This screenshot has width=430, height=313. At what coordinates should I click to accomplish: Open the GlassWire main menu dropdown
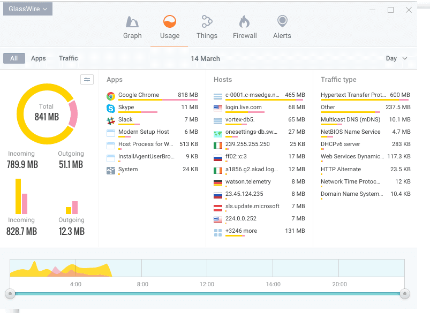pyautogui.click(x=28, y=9)
